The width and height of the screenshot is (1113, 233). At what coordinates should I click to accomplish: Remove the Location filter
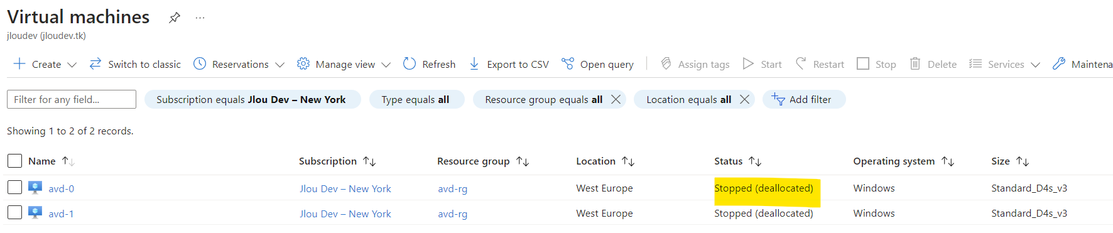[745, 99]
